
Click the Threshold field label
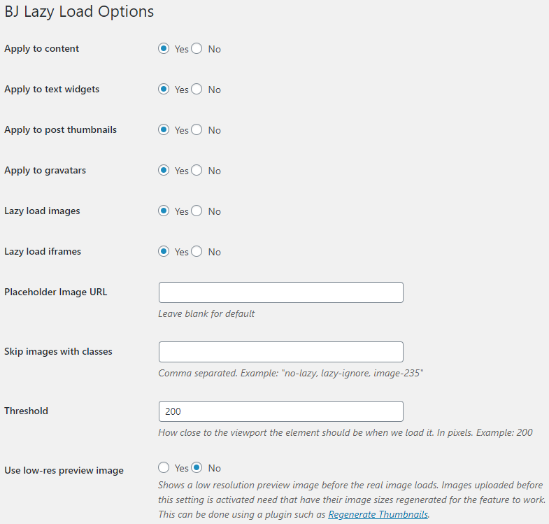coord(26,411)
